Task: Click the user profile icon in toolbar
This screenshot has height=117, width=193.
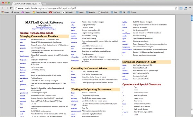Action: (186, 8)
